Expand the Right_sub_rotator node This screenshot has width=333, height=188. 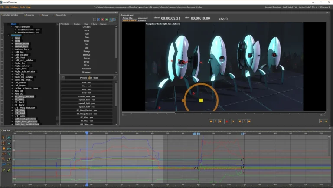pos(12,72)
